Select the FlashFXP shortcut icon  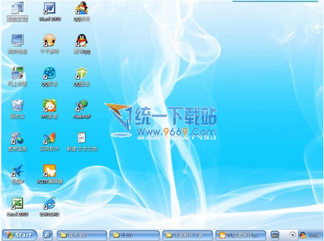coord(82,109)
